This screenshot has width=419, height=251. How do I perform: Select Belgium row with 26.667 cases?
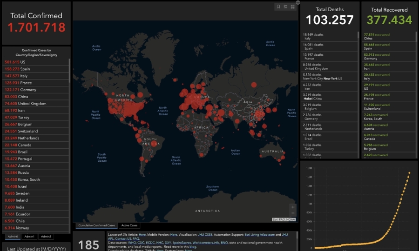pos(35,124)
